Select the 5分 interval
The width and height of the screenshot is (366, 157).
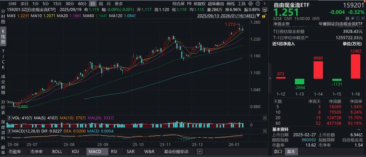pyautogui.click(x=45, y=4)
